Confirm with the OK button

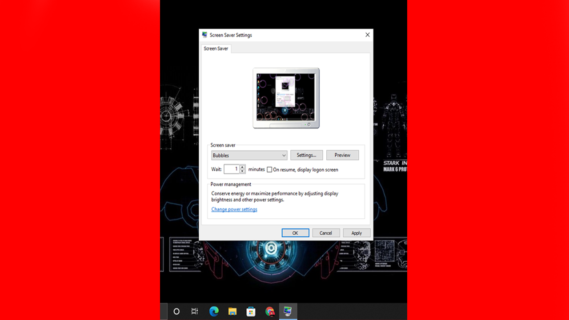(x=295, y=233)
